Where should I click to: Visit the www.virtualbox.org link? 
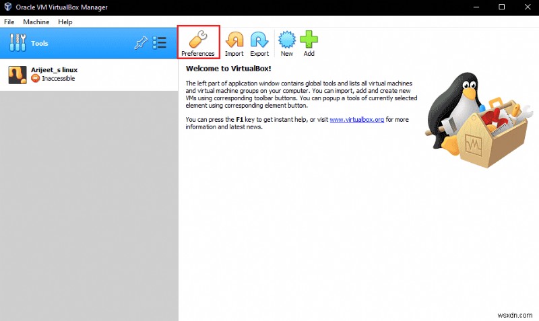[357, 120]
